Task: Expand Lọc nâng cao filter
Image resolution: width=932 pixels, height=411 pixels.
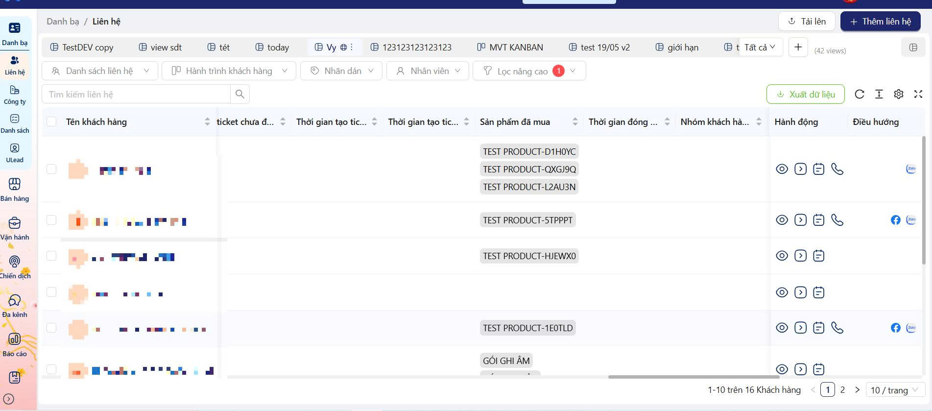Action: tap(529, 71)
